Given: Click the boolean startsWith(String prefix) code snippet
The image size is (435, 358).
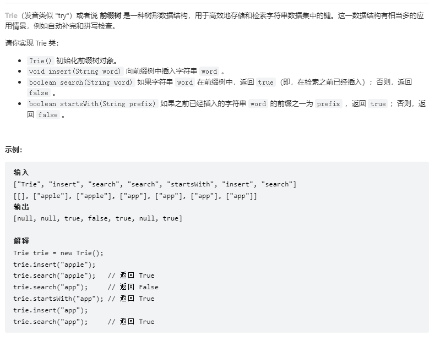Looking at the screenshot, I should (x=93, y=104).
